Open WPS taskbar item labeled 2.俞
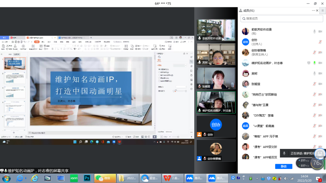 (x=172, y=178)
